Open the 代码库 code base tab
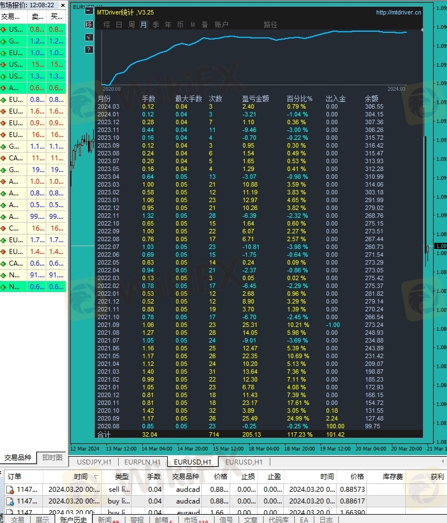Image resolution: width=447 pixels, height=523 pixels. click(x=279, y=520)
